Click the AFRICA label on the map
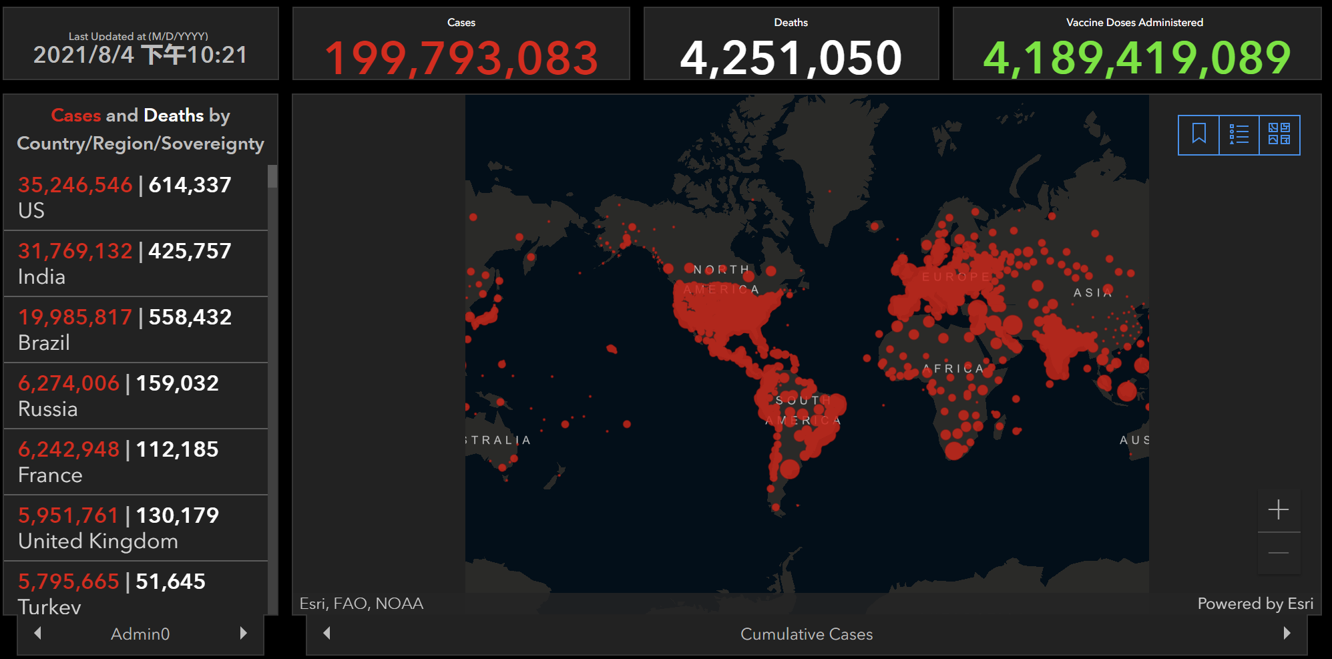This screenshot has height=659, width=1332. pos(953,369)
